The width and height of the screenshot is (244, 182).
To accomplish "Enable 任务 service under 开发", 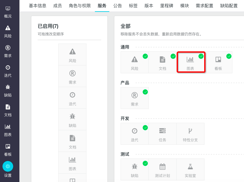I will [163, 134].
